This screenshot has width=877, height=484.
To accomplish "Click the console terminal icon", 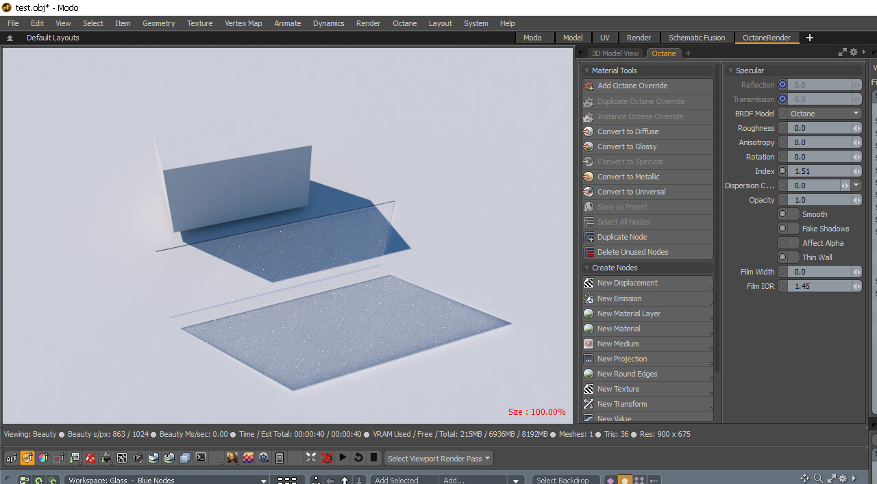I will pyautogui.click(x=201, y=458).
